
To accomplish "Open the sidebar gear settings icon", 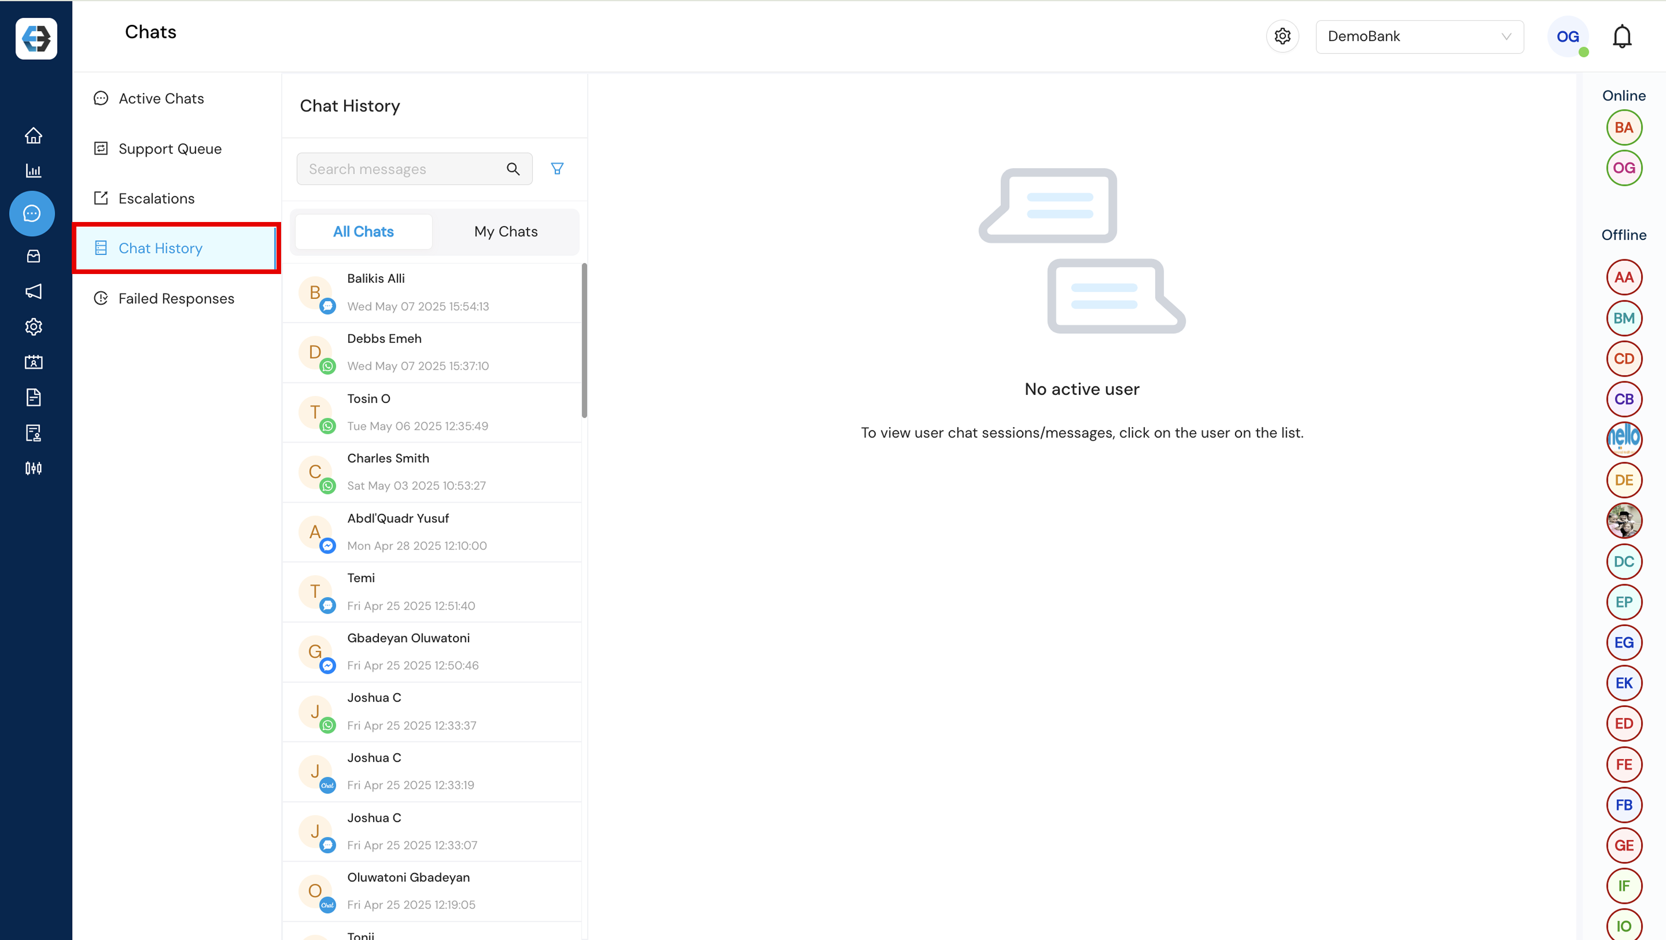I will (x=33, y=326).
